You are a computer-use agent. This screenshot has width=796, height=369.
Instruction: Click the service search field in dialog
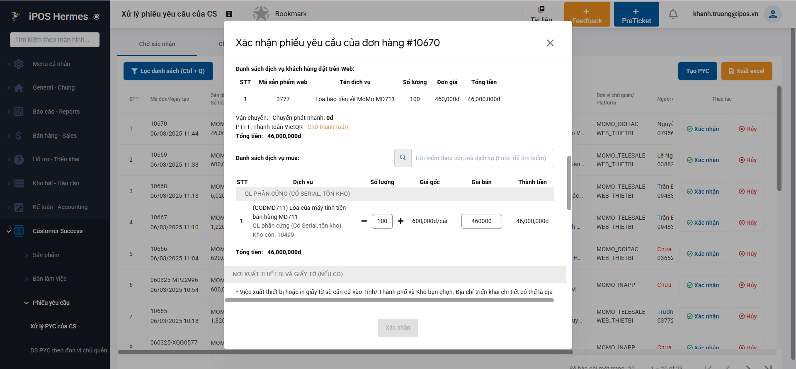[483, 158]
